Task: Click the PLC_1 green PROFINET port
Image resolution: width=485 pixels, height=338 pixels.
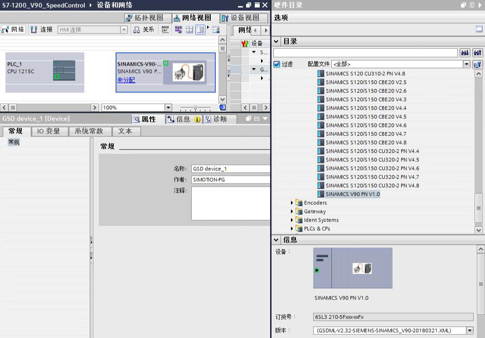Action: (x=57, y=77)
